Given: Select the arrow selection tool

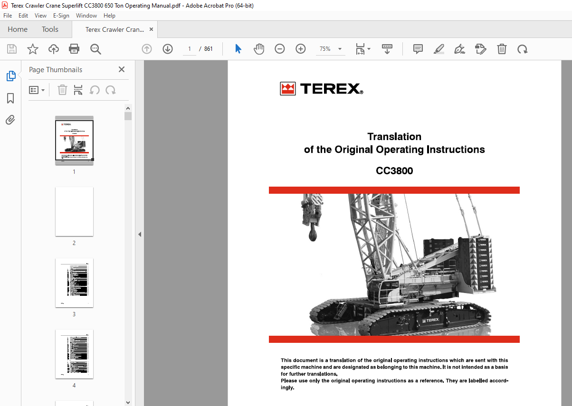Looking at the screenshot, I should [238, 49].
